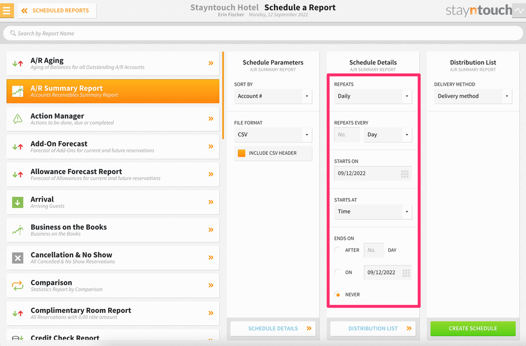Toggle the Include CSV Header checkbox
This screenshot has height=346, width=526.
[241, 153]
